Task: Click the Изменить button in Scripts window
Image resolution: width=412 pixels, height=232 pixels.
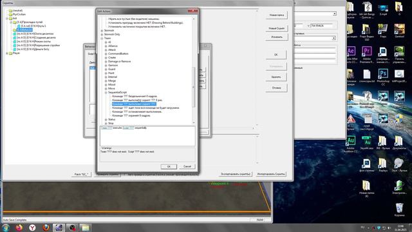Action: click(x=277, y=37)
